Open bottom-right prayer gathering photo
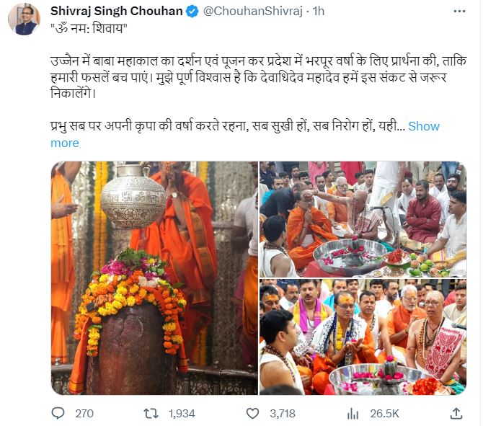Image resolution: width=483 pixels, height=426 pixels. [x=363, y=337]
